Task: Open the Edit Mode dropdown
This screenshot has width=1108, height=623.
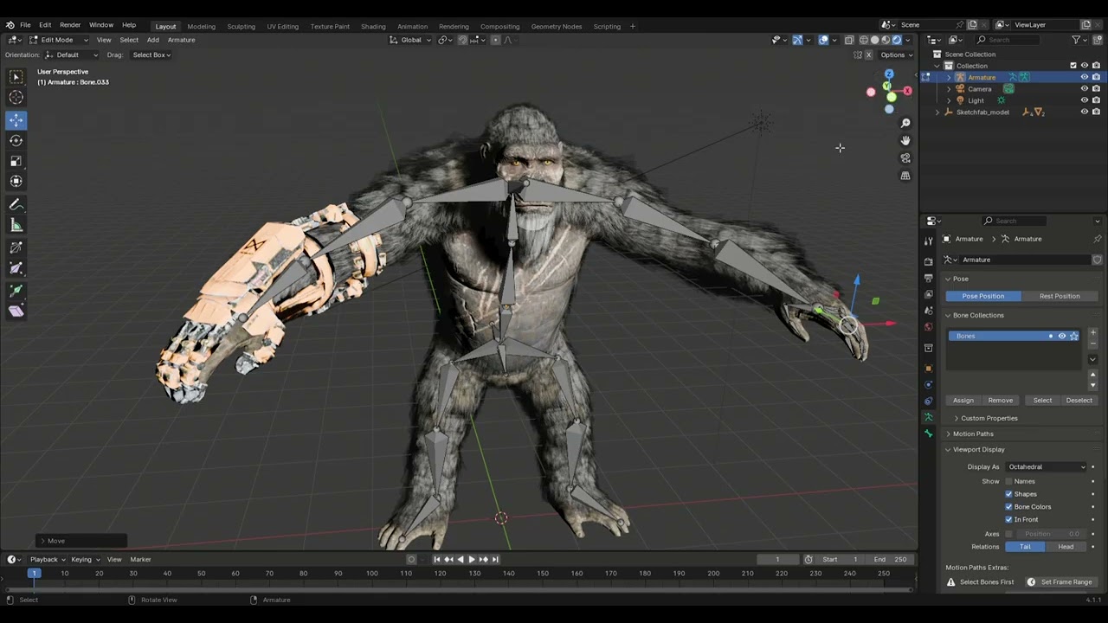Action: (x=59, y=40)
